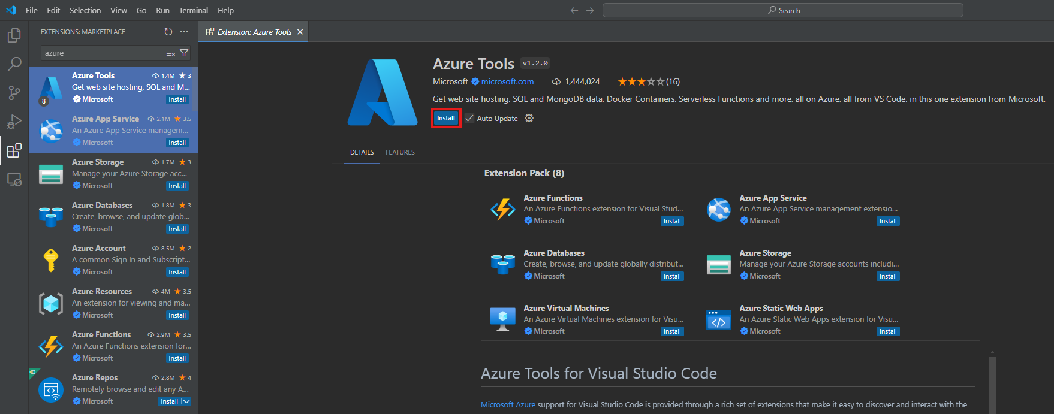
Task: Open the microsoft.com publisher link
Action: click(507, 82)
